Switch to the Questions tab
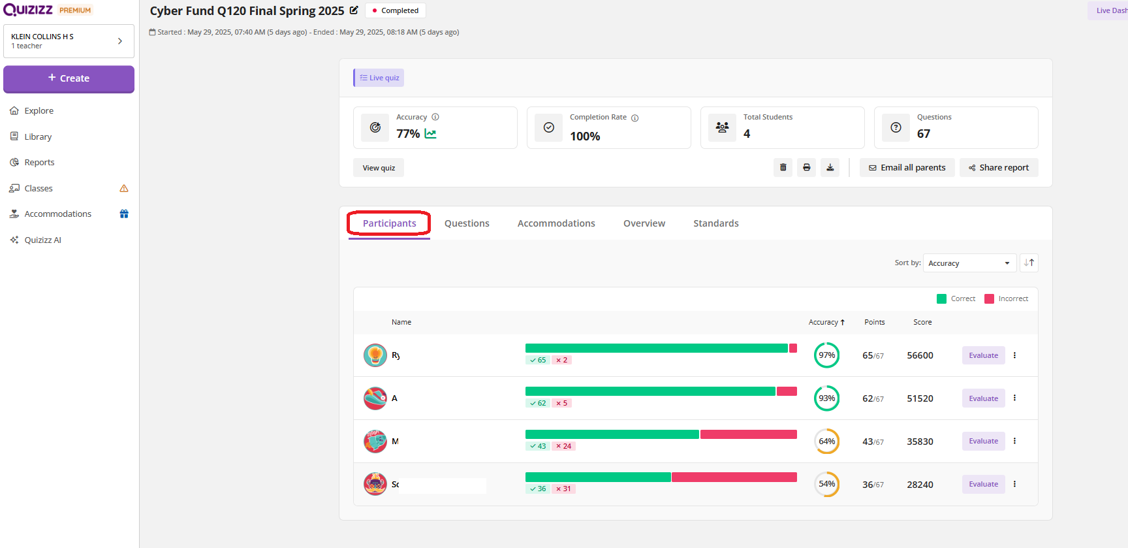1128x548 pixels. [x=467, y=223]
